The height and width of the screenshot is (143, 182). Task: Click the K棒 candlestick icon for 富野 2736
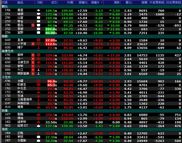tap(39, 33)
